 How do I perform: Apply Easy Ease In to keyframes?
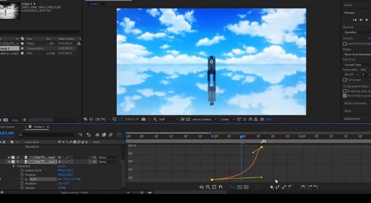click(310, 187)
